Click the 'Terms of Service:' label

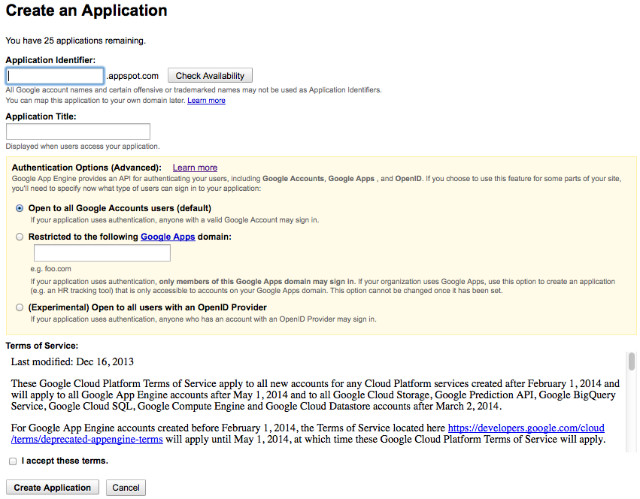[x=42, y=346]
